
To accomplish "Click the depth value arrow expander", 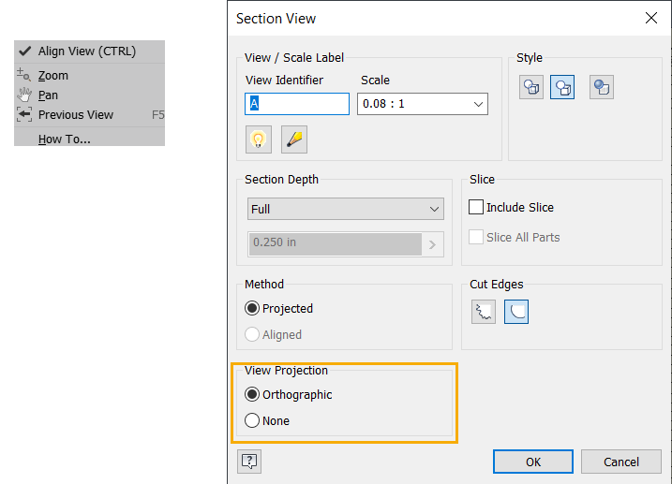I will pos(432,244).
